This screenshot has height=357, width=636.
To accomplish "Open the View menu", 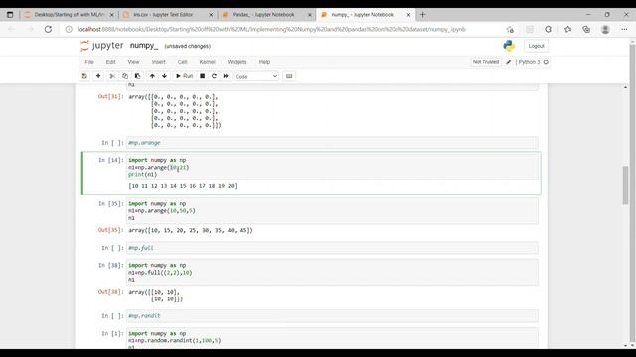I will click(133, 62).
